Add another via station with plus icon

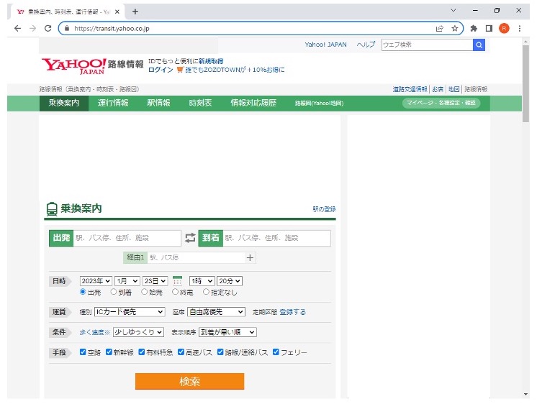pyautogui.click(x=250, y=257)
